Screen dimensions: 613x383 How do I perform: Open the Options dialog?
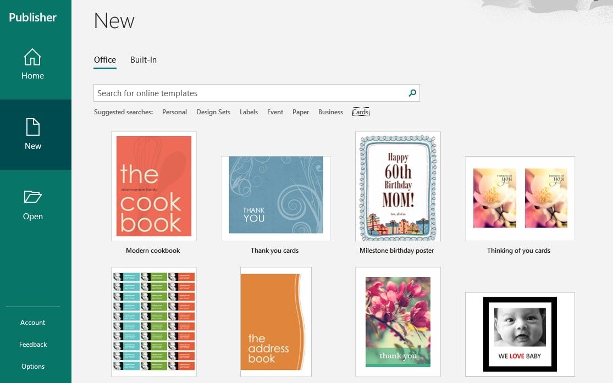pos(32,366)
